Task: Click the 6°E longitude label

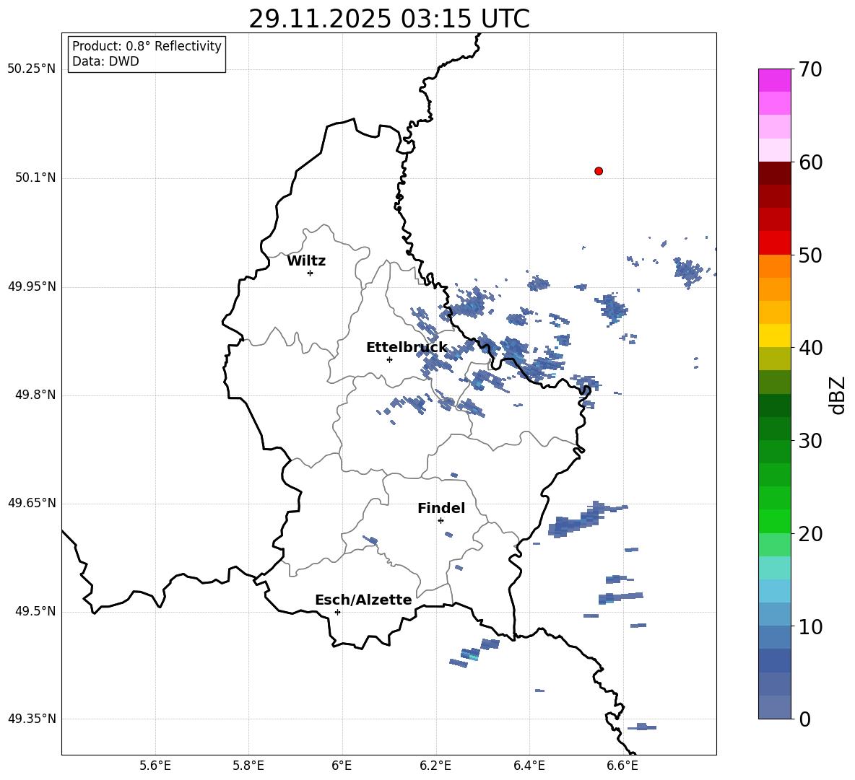Action: click(x=342, y=766)
